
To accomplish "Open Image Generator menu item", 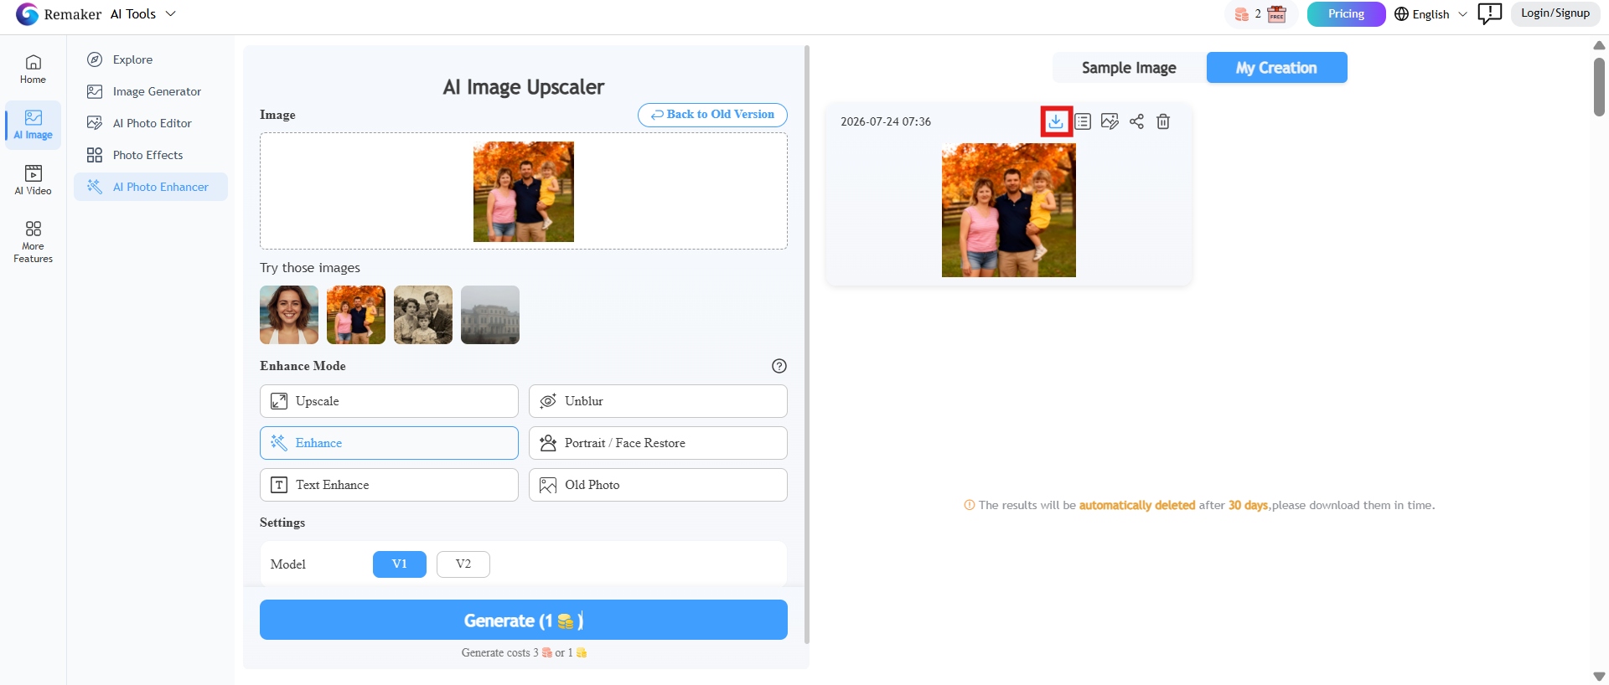I will click(151, 91).
